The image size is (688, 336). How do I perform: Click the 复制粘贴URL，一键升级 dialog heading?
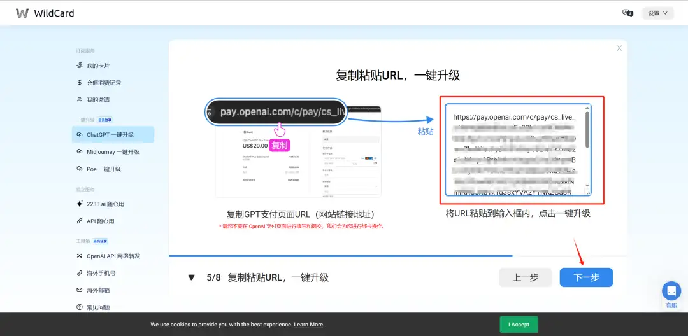click(x=398, y=75)
